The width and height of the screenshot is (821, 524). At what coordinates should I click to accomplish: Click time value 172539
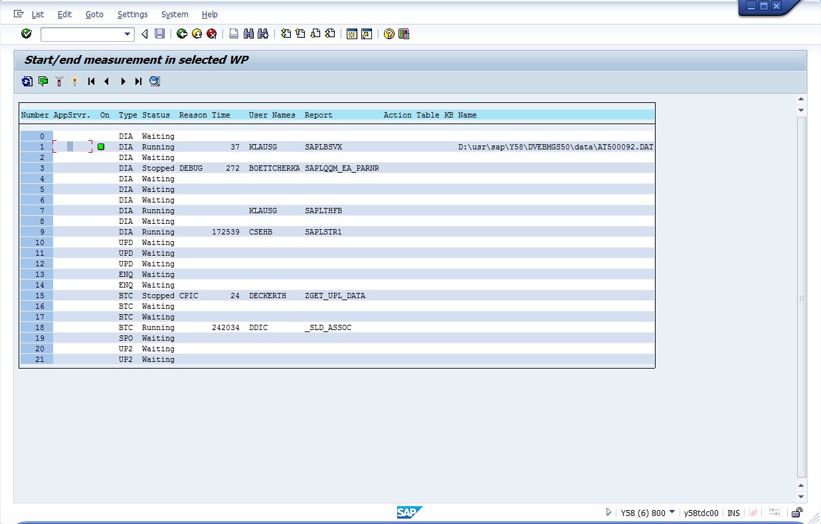pos(226,232)
